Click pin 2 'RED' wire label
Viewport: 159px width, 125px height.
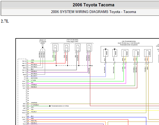[32, 62]
